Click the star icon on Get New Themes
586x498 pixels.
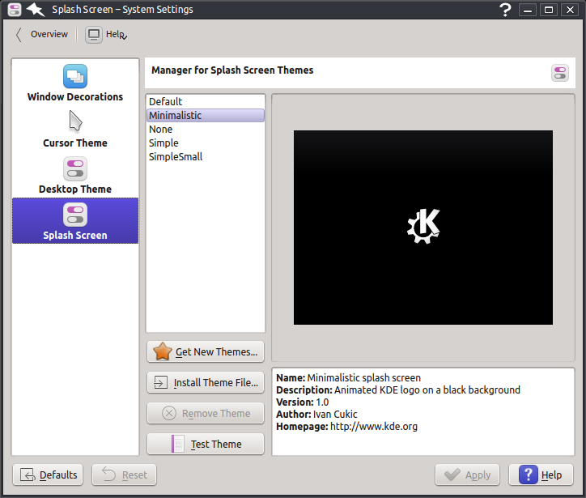pos(162,351)
